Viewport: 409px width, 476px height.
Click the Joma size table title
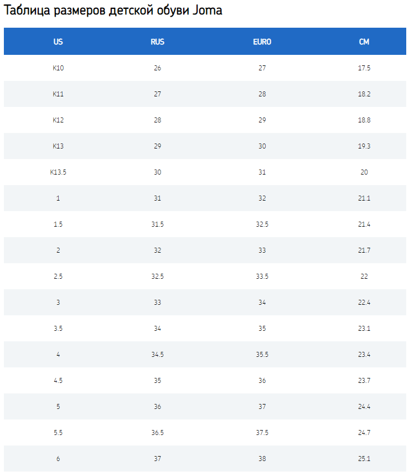(x=113, y=11)
